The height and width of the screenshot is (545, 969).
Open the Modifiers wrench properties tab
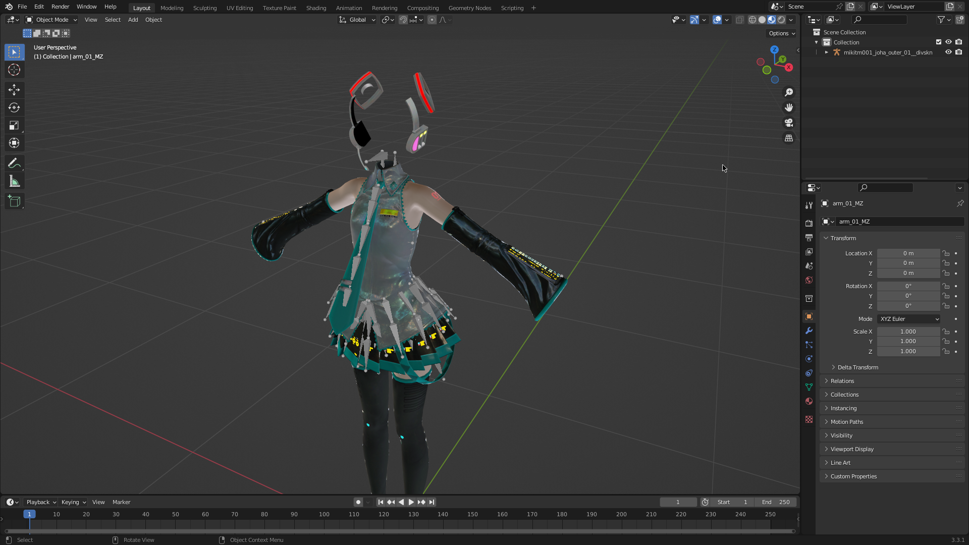tap(809, 331)
